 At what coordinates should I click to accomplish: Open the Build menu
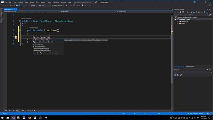(x=26, y=2)
